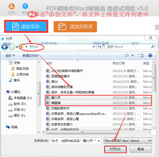This screenshot has width=159, height=157.
Task: Close the 打开 dialog
Action: (x=151, y=38)
